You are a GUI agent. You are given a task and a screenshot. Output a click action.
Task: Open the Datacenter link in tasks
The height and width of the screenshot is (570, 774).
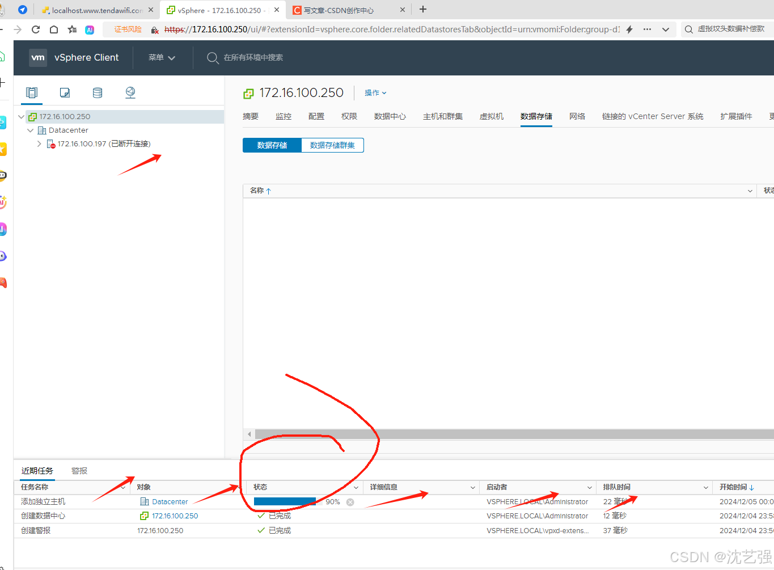pos(170,502)
